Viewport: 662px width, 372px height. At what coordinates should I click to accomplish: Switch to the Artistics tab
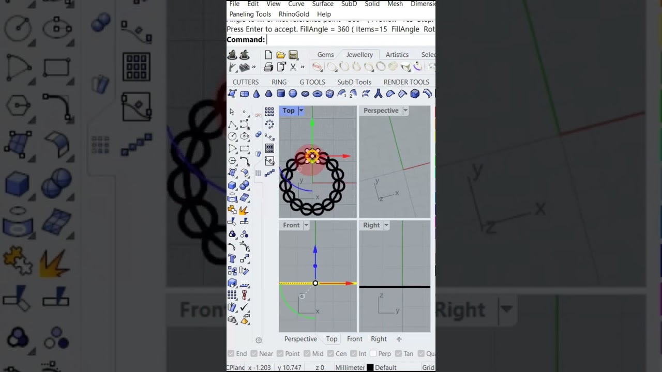[397, 55]
